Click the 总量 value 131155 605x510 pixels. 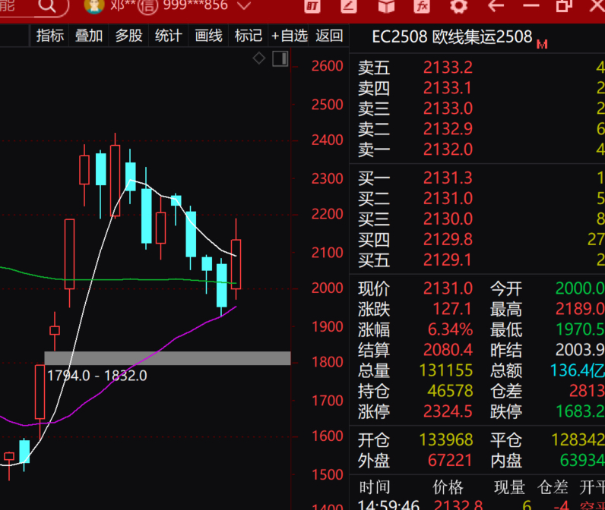(445, 370)
